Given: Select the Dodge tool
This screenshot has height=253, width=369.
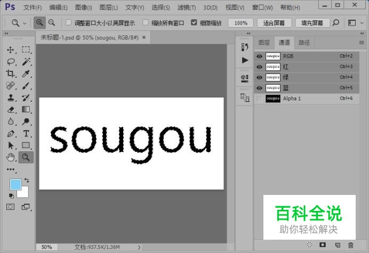Looking at the screenshot, I should (x=26, y=121).
